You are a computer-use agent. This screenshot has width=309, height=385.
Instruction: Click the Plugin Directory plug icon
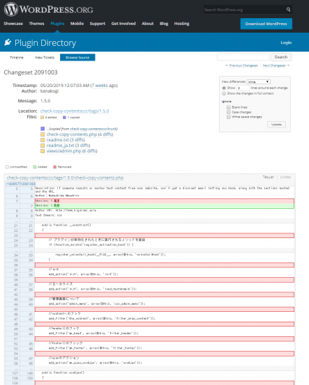(x=8, y=42)
